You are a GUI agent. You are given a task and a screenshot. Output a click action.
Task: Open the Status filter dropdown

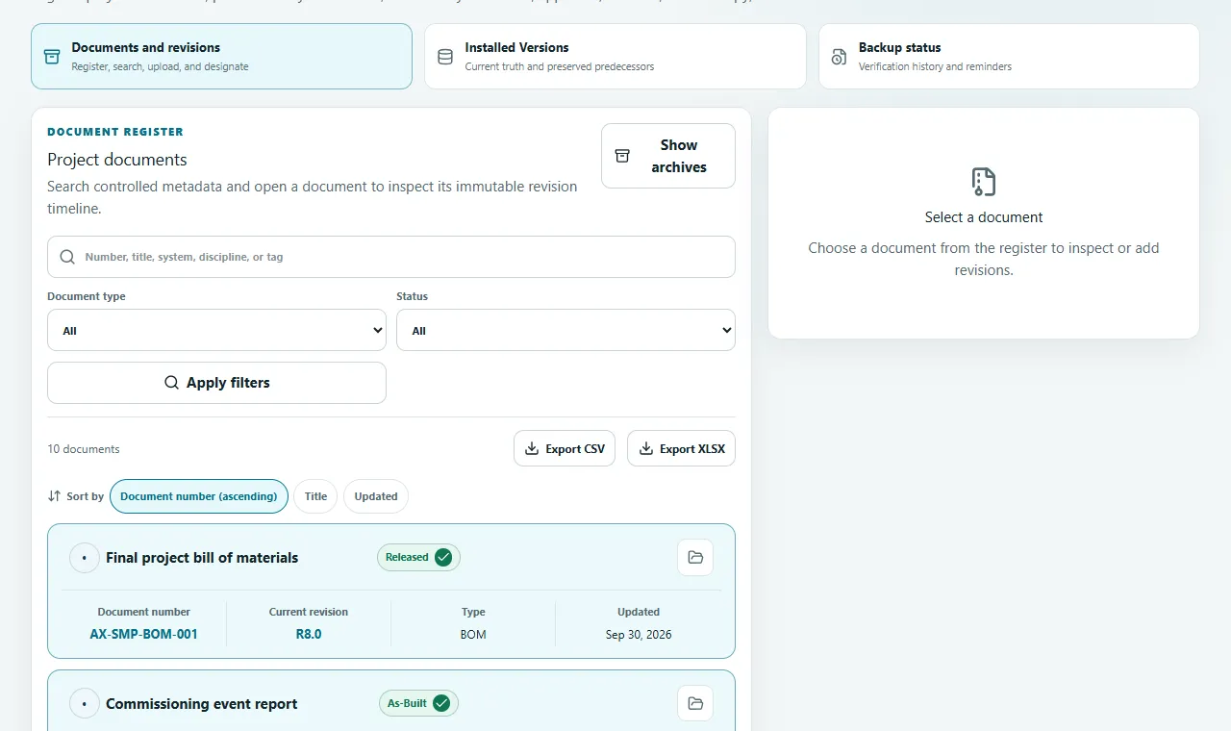[x=565, y=330]
